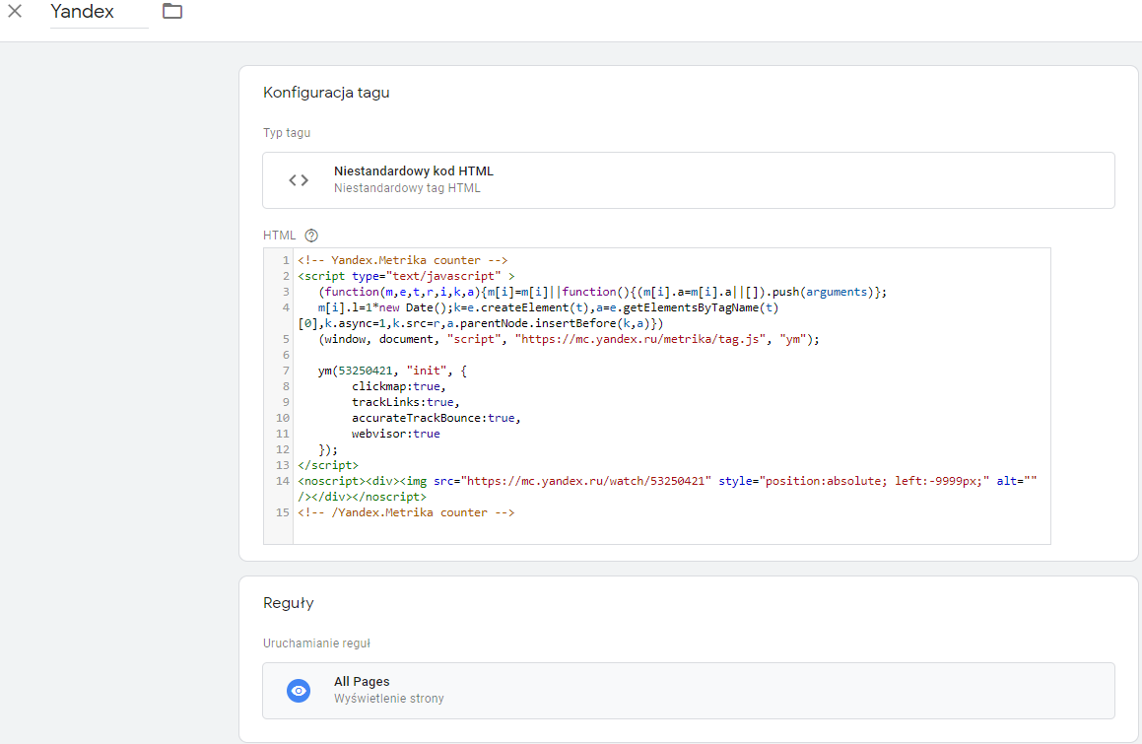Click the accurateTrackBounce:true code line

(x=437, y=418)
